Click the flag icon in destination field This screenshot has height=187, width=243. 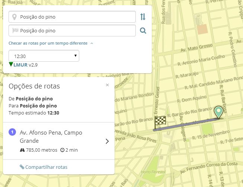[x=15, y=30]
